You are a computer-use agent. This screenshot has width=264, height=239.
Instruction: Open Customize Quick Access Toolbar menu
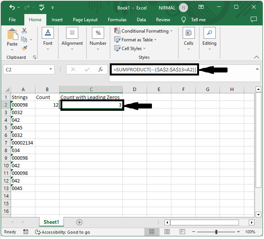click(52, 8)
